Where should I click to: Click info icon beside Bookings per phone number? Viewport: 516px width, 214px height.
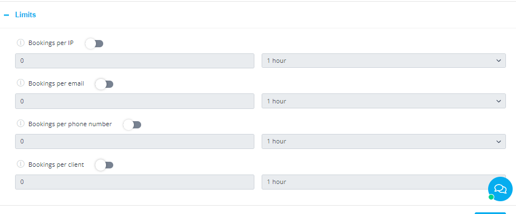pyautogui.click(x=21, y=124)
